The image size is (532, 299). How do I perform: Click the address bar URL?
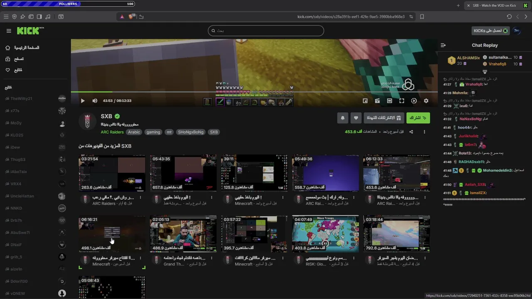click(351, 17)
